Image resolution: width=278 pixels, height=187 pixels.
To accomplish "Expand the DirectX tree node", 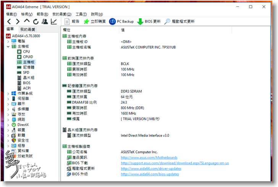I will [8, 125].
